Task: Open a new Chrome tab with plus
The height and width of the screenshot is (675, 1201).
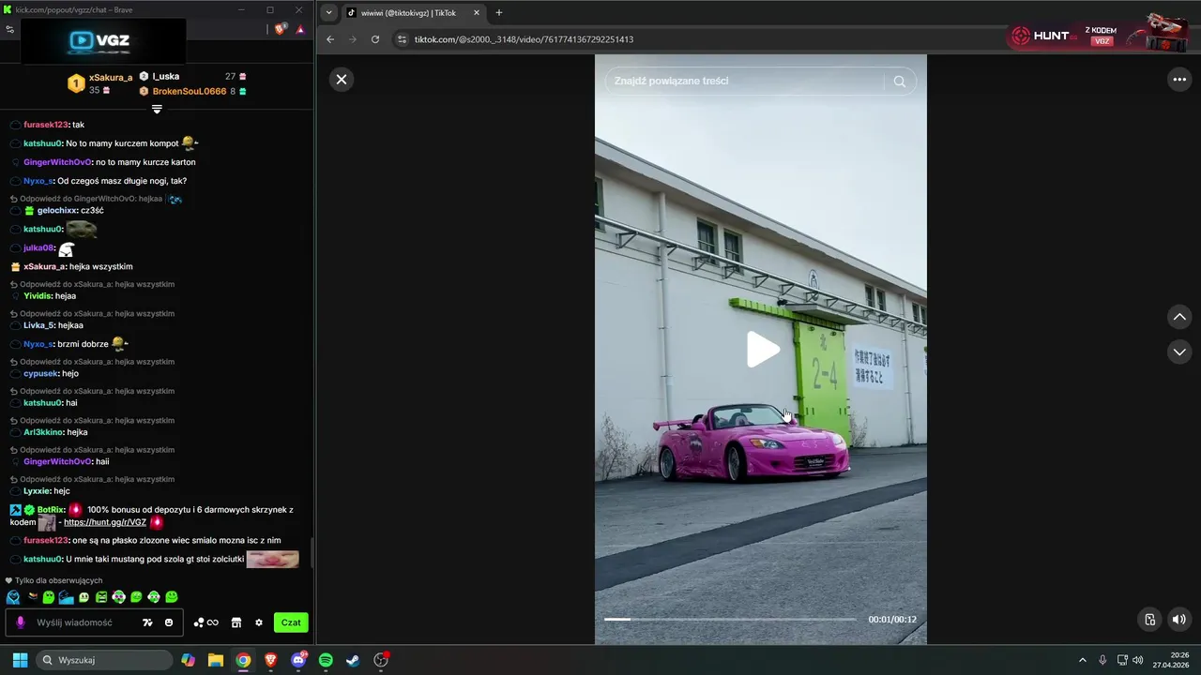Action: (499, 13)
